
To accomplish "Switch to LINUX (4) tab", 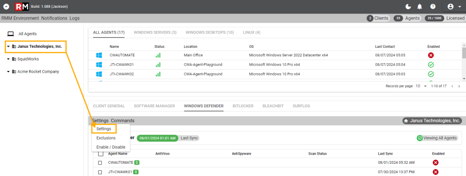I will coord(252,32).
